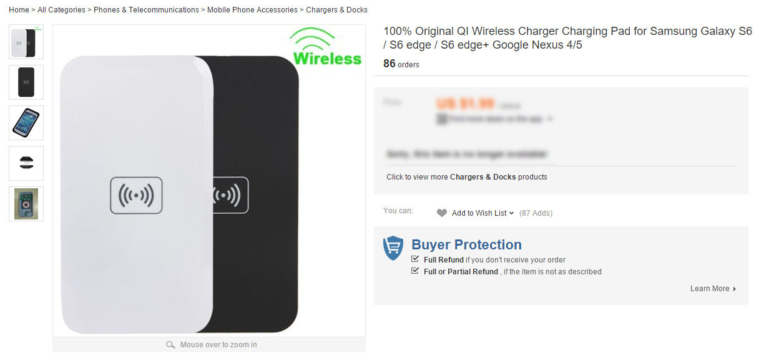This screenshot has height=361, width=759.
Task: Expand Learn More arrow in Buyer Protection
Action: pos(735,289)
